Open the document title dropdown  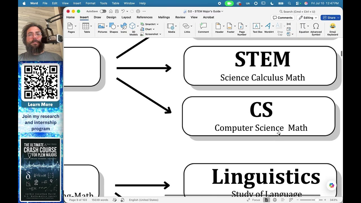(x=222, y=11)
